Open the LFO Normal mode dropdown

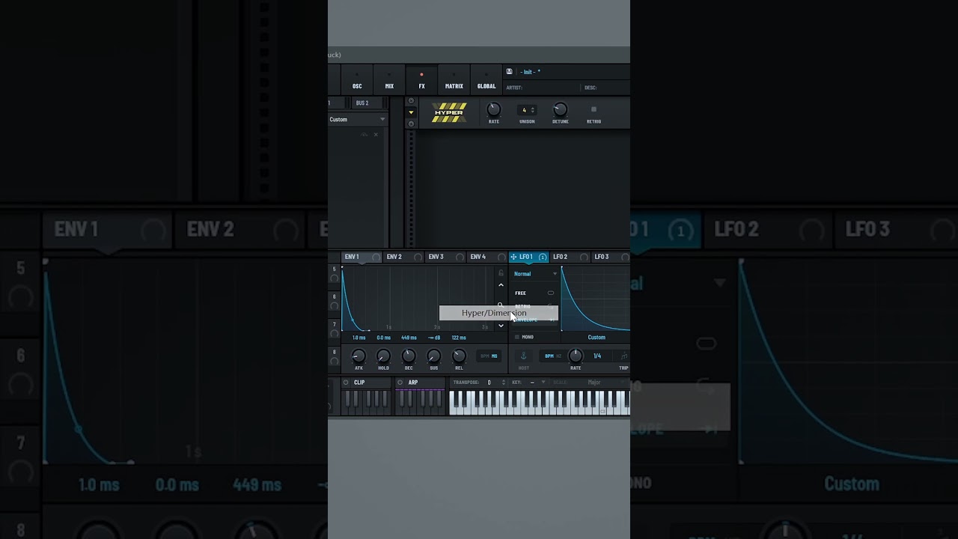535,274
